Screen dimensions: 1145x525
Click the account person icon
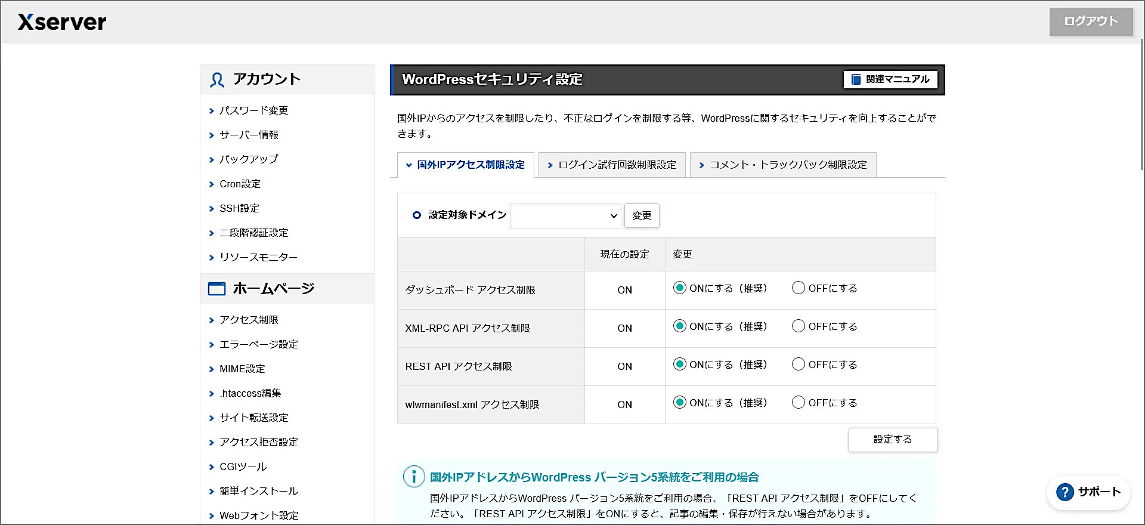(217, 80)
